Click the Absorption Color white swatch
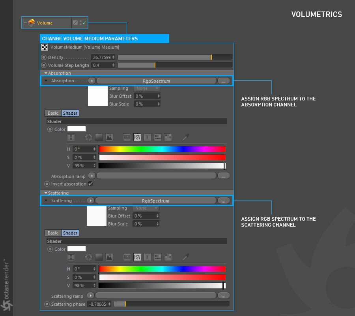This screenshot has height=316, width=355. click(77, 129)
